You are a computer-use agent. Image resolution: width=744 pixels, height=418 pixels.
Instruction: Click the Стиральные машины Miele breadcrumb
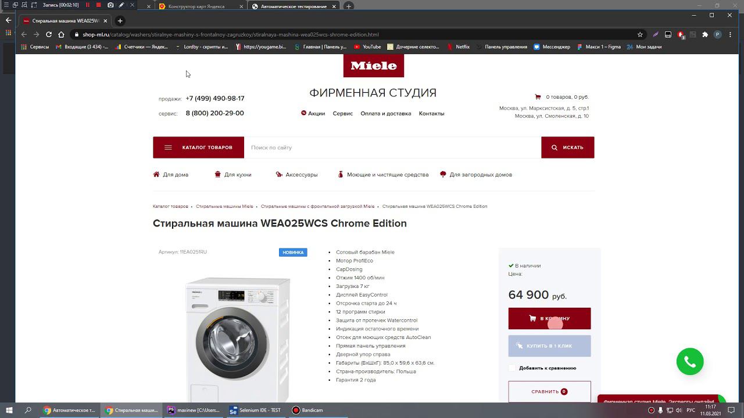point(224,207)
